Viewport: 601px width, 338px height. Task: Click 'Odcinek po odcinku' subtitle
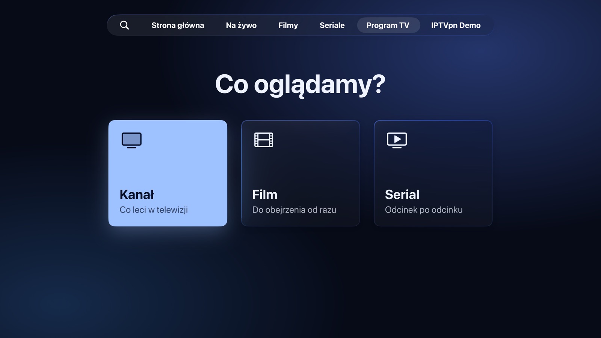tap(424, 210)
